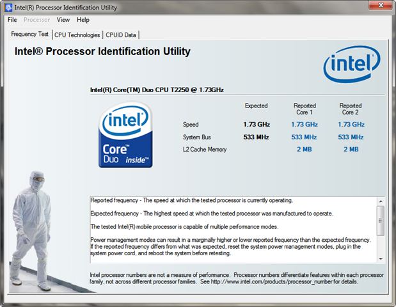396x307 pixels.
Task: Click the processor name T2250 @ 1.73GHz
Action: click(x=157, y=90)
